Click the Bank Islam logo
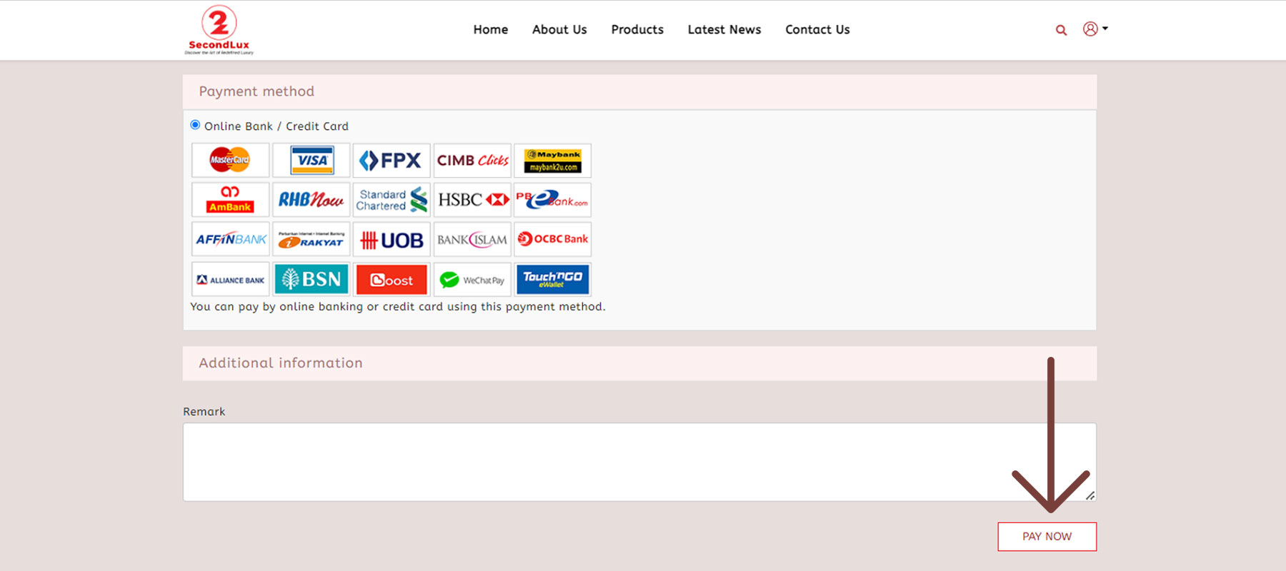 coord(472,239)
